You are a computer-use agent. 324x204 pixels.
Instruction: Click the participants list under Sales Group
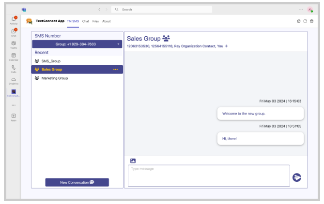point(175,46)
